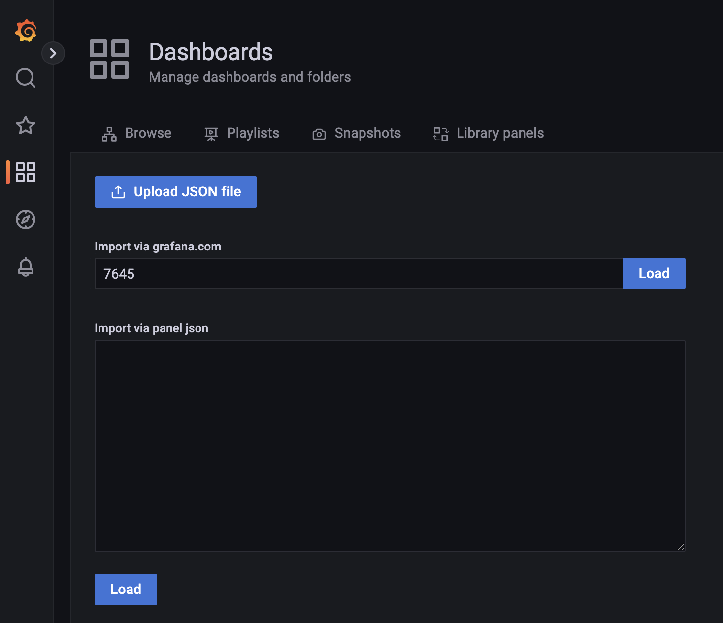The height and width of the screenshot is (623, 723).
Task: Select the Dashboards grid icon in the sidebar
Action: (x=26, y=172)
